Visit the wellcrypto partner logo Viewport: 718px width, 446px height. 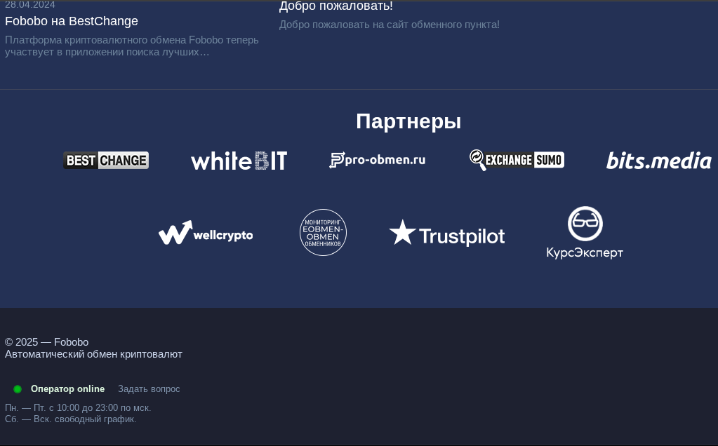pyautogui.click(x=206, y=232)
